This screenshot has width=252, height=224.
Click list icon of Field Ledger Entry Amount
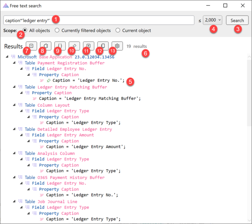click(x=27, y=135)
